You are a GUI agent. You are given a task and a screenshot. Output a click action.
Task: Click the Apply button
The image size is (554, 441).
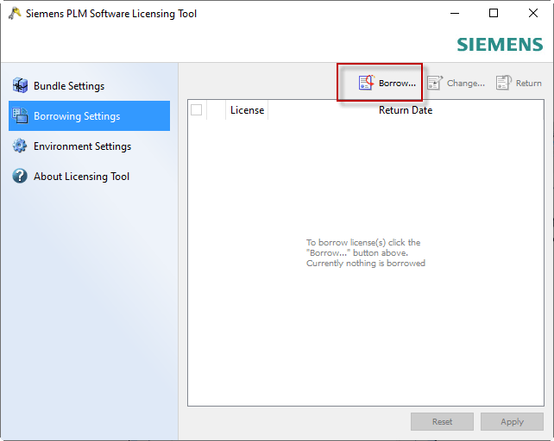point(512,421)
